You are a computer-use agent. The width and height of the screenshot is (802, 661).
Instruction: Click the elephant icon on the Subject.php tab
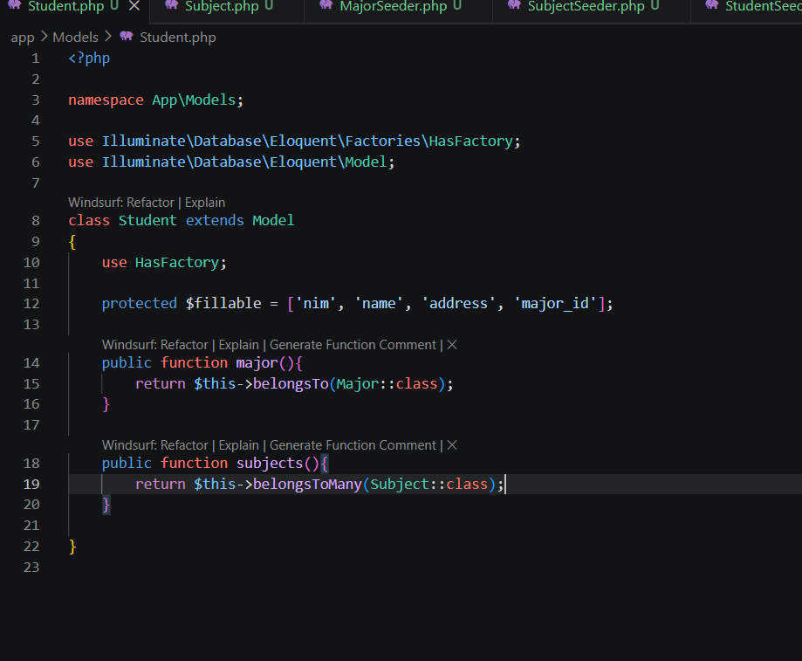click(x=171, y=5)
